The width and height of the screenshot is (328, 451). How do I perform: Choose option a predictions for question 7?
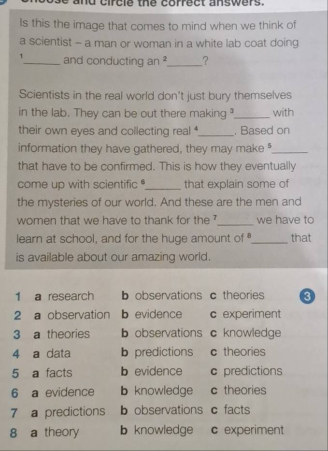[x=68, y=412]
